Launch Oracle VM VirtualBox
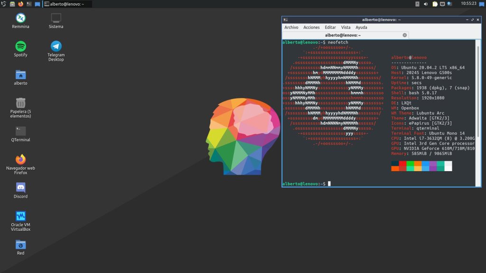 (x=20, y=216)
